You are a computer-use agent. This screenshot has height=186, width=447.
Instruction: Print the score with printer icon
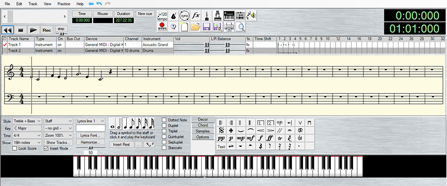click(x=229, y=27)
